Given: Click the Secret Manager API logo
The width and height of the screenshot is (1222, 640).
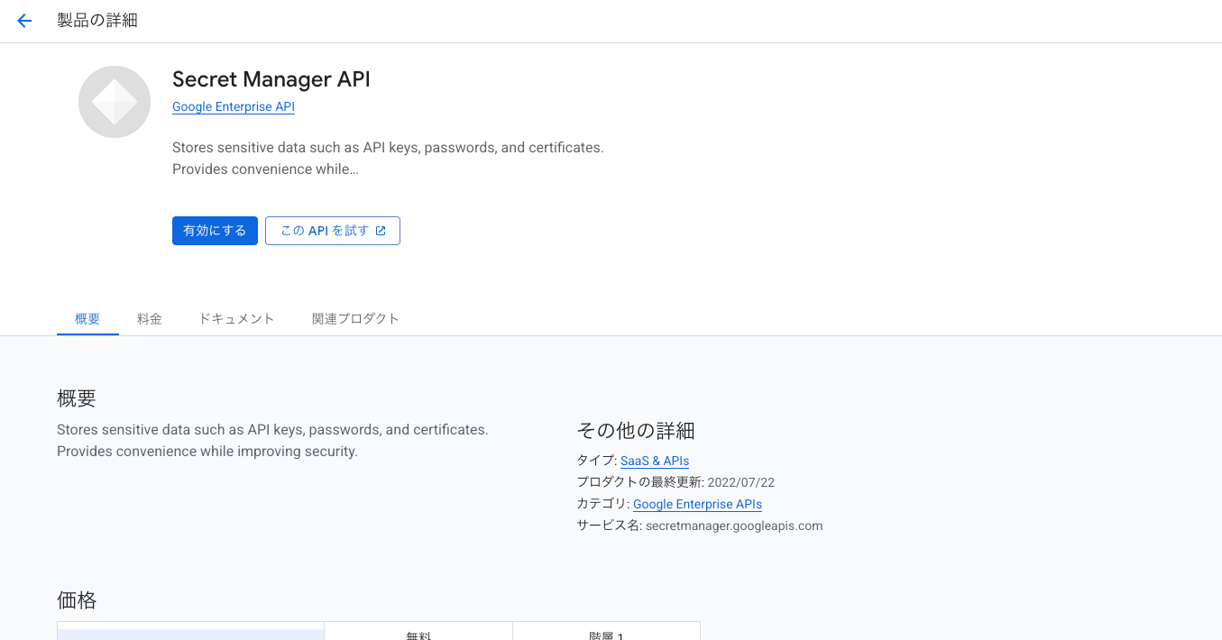Looking at the screenshot, I should (x=115, y=102).
